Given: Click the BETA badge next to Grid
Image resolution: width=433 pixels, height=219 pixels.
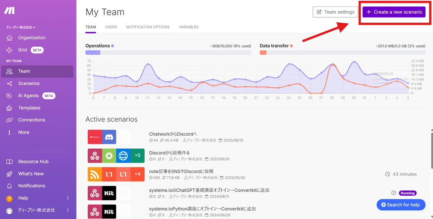Looking at the screenshot, I should point(37,50).
